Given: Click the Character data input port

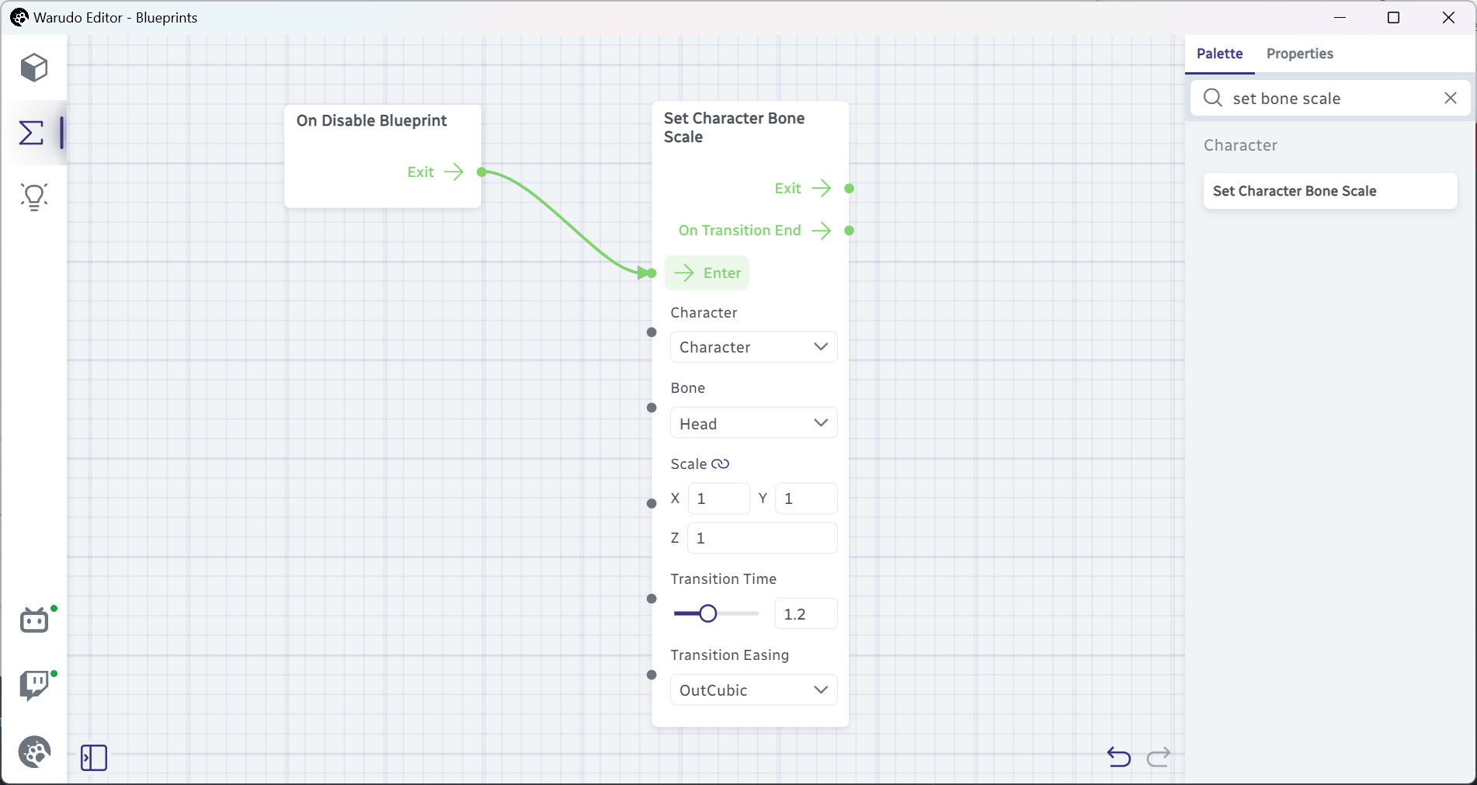Looking at the screenshot, I should (652, 332).
